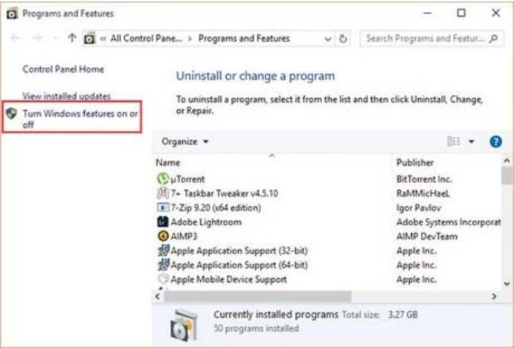
Task: Click the shield icon beside Windows features
Action: click(x=12, y=113)
